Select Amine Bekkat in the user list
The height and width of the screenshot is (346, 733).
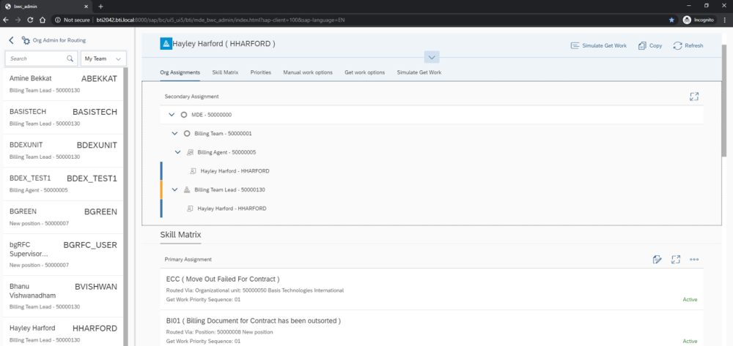[x=63, y=82]
